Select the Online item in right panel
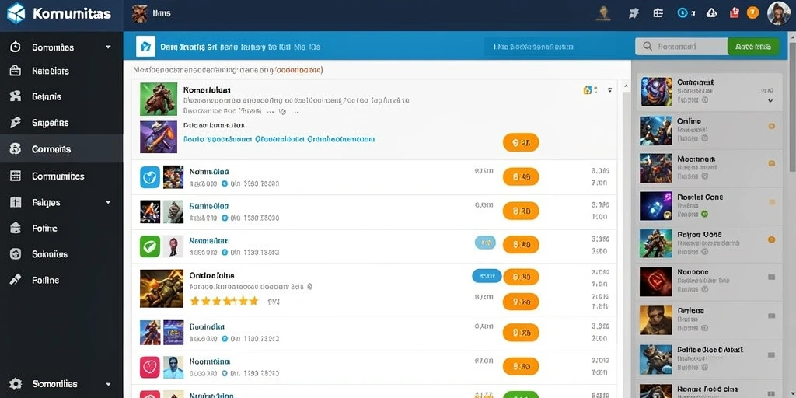The height and width of the screenshot is (398, 796). click(x=710, y=131)
